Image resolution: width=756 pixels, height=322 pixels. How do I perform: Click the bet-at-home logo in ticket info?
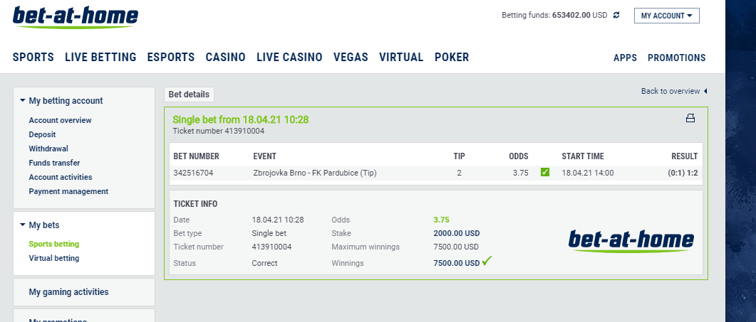click(631, 241)
